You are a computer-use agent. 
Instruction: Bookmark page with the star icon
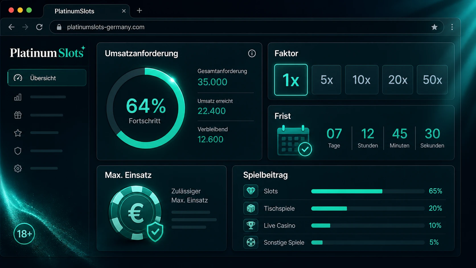click(434, 27)
